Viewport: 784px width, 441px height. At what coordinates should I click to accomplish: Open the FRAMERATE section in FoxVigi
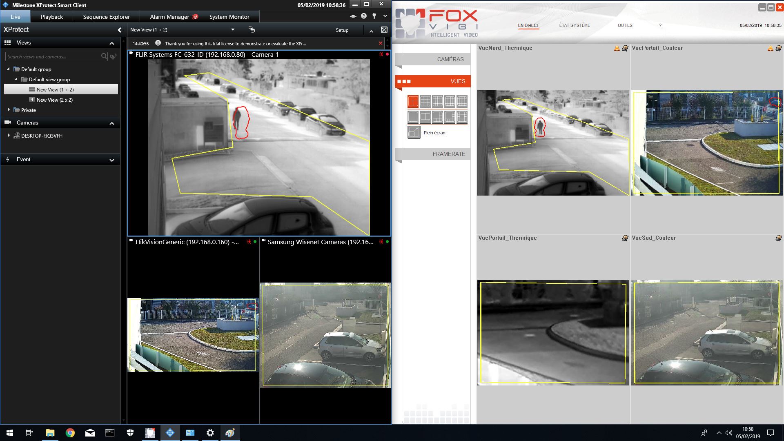[433, 154]
